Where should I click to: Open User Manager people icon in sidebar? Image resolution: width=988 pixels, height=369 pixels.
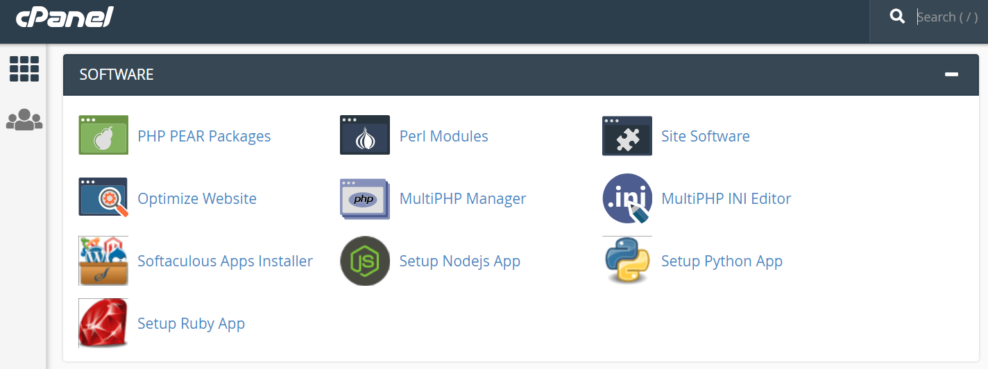click(x=24, y=120)
